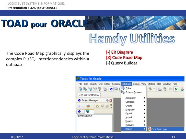186x139 pixels.
Task: Pin the Project Manager panel
Action: click(x=107, y=100)
